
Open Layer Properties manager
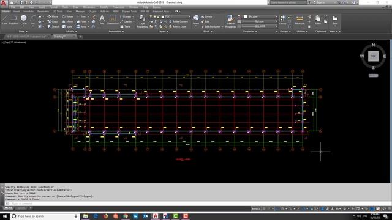click(x=142, y=21)
